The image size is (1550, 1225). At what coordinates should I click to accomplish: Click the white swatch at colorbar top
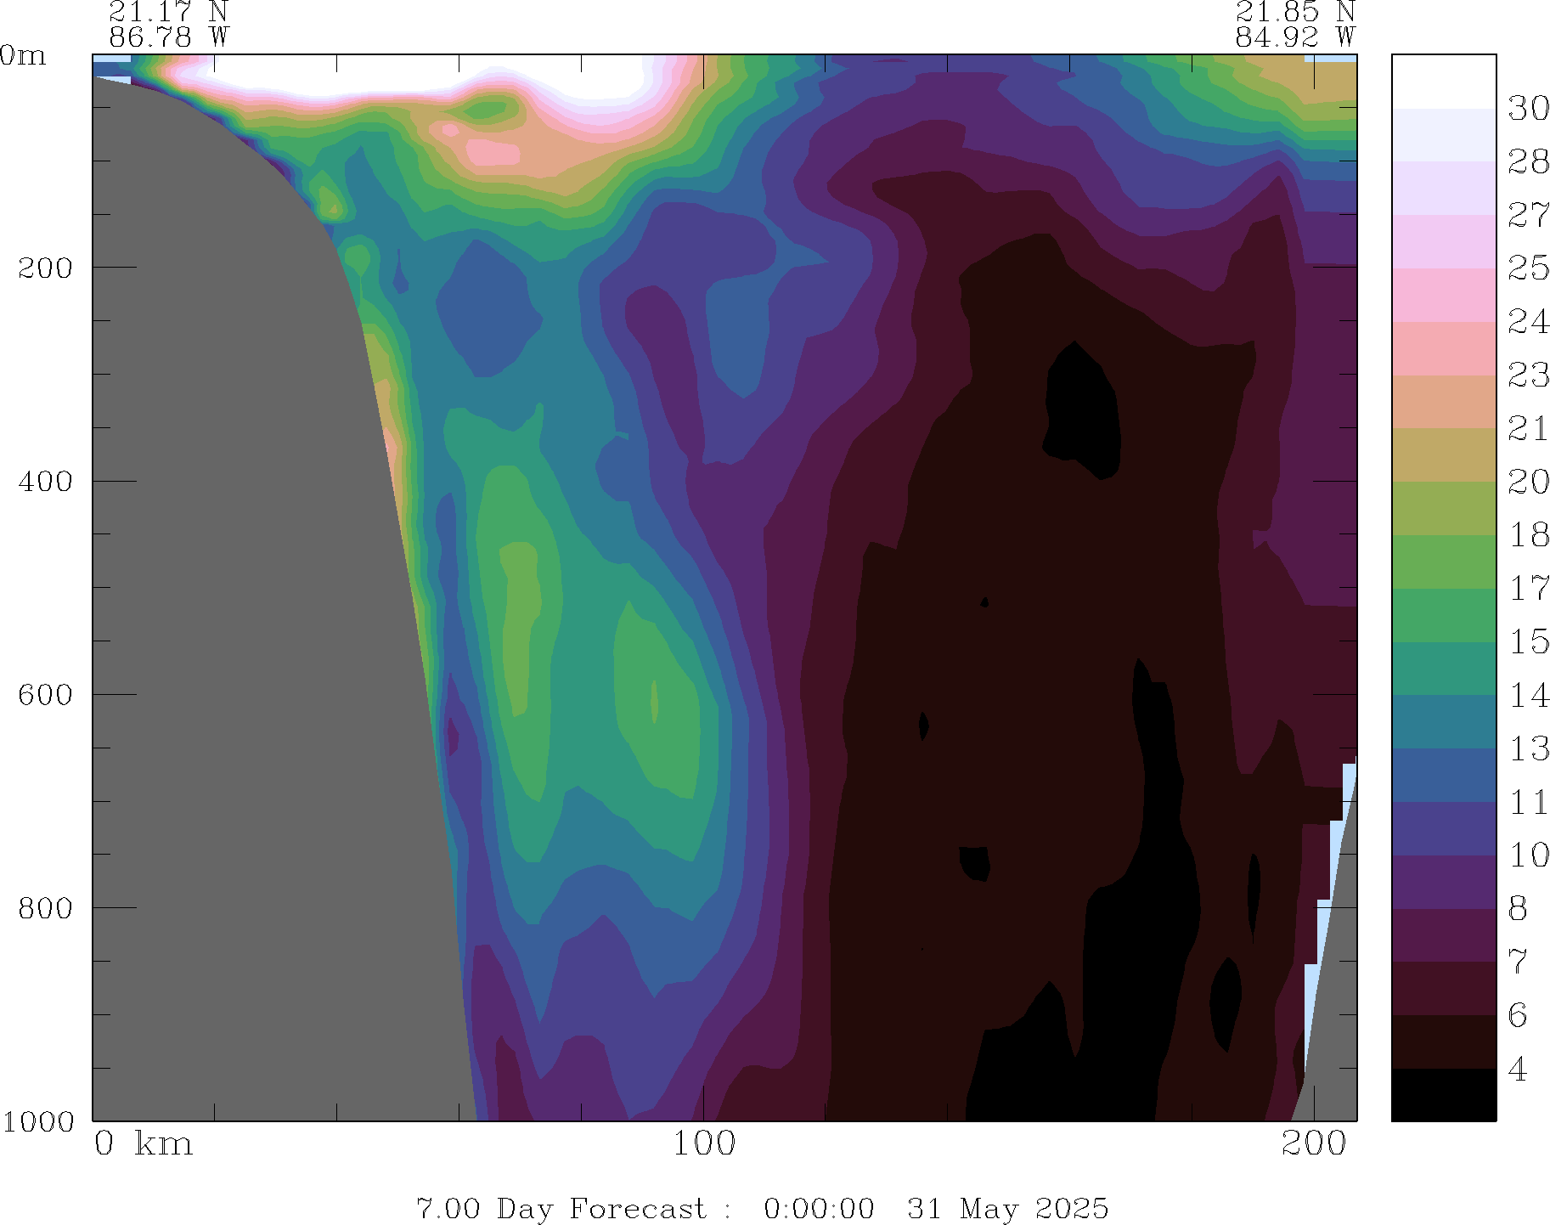(1443, 81)
